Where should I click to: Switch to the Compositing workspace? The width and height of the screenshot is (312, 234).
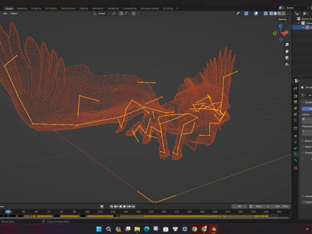[x=129, y=8]
